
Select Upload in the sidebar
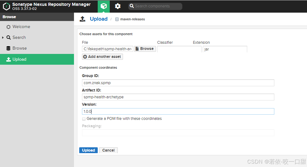tap(37, 59)
